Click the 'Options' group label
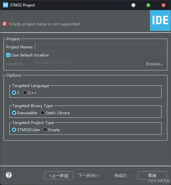The image size is (171, 185). pyautogui.click(x=14, y=75)
